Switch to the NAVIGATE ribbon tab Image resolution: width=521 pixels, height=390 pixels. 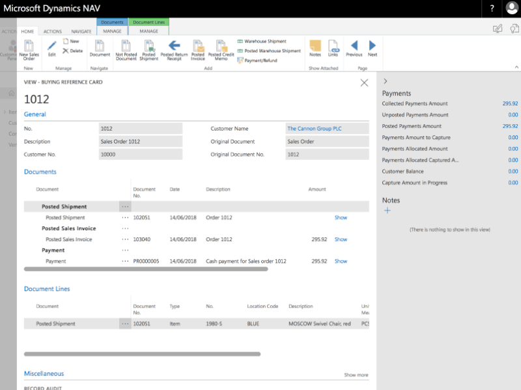81,31
